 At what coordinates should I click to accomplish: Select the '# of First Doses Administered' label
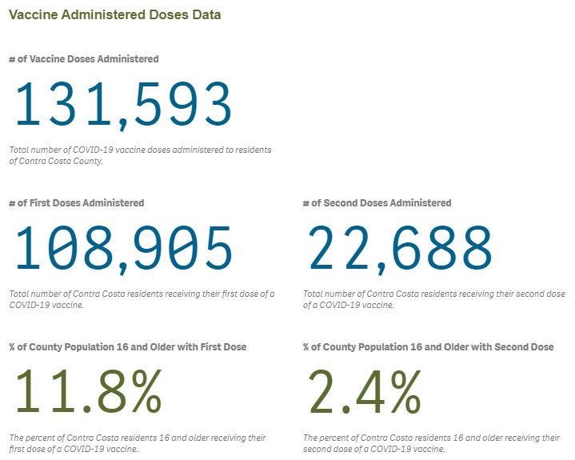(77, 203)
